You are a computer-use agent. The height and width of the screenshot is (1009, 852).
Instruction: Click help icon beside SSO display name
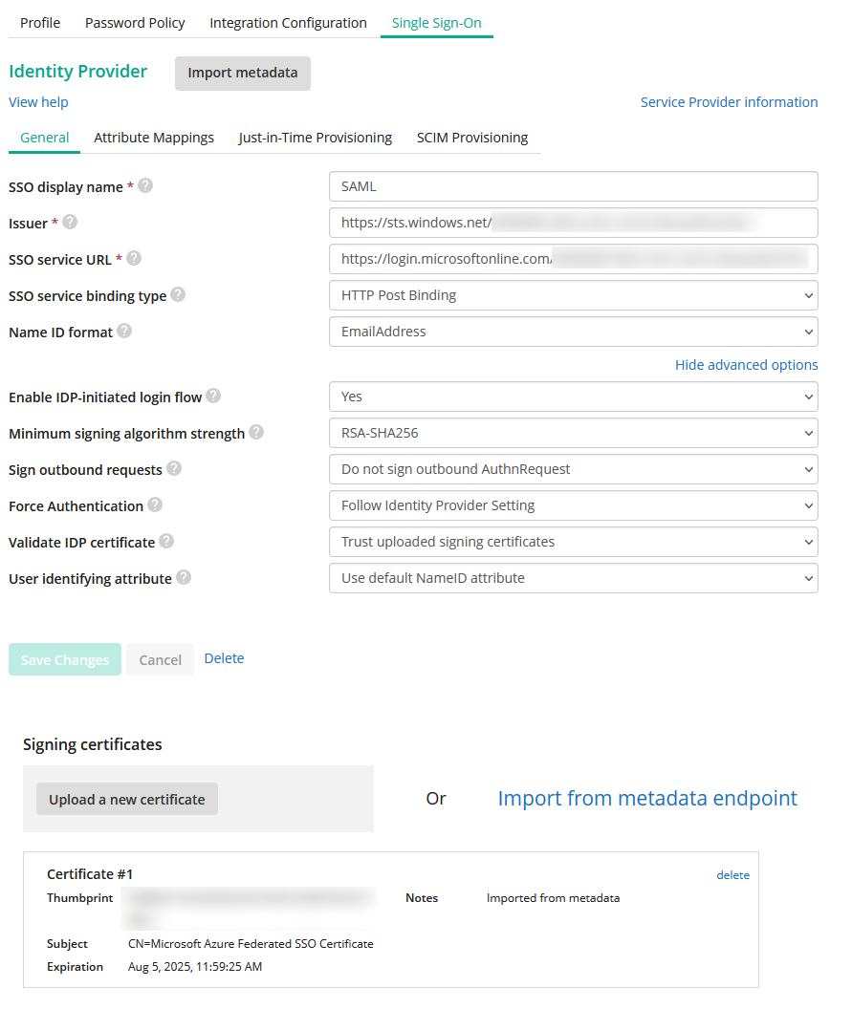[145, 186]
